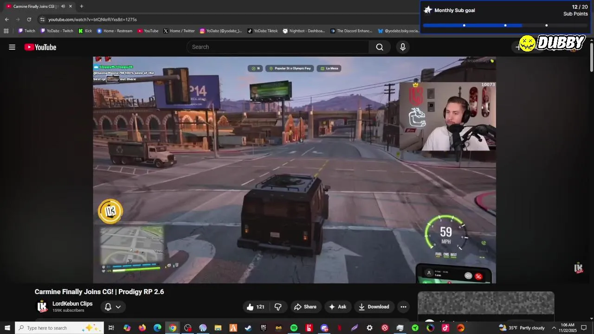Click the video title text

point(99,292)
